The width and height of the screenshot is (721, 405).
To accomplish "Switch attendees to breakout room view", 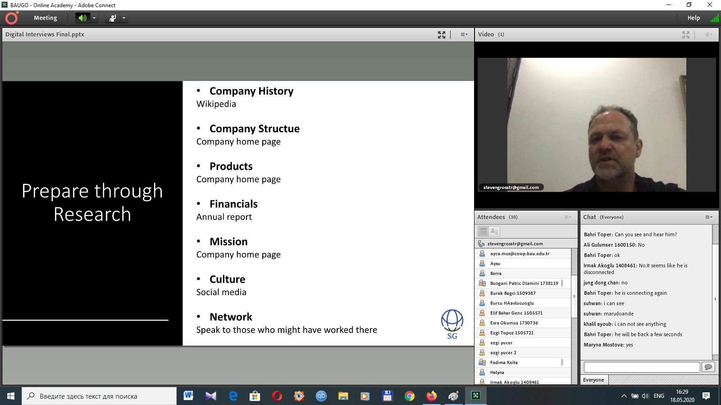I will tap(494, 231).
